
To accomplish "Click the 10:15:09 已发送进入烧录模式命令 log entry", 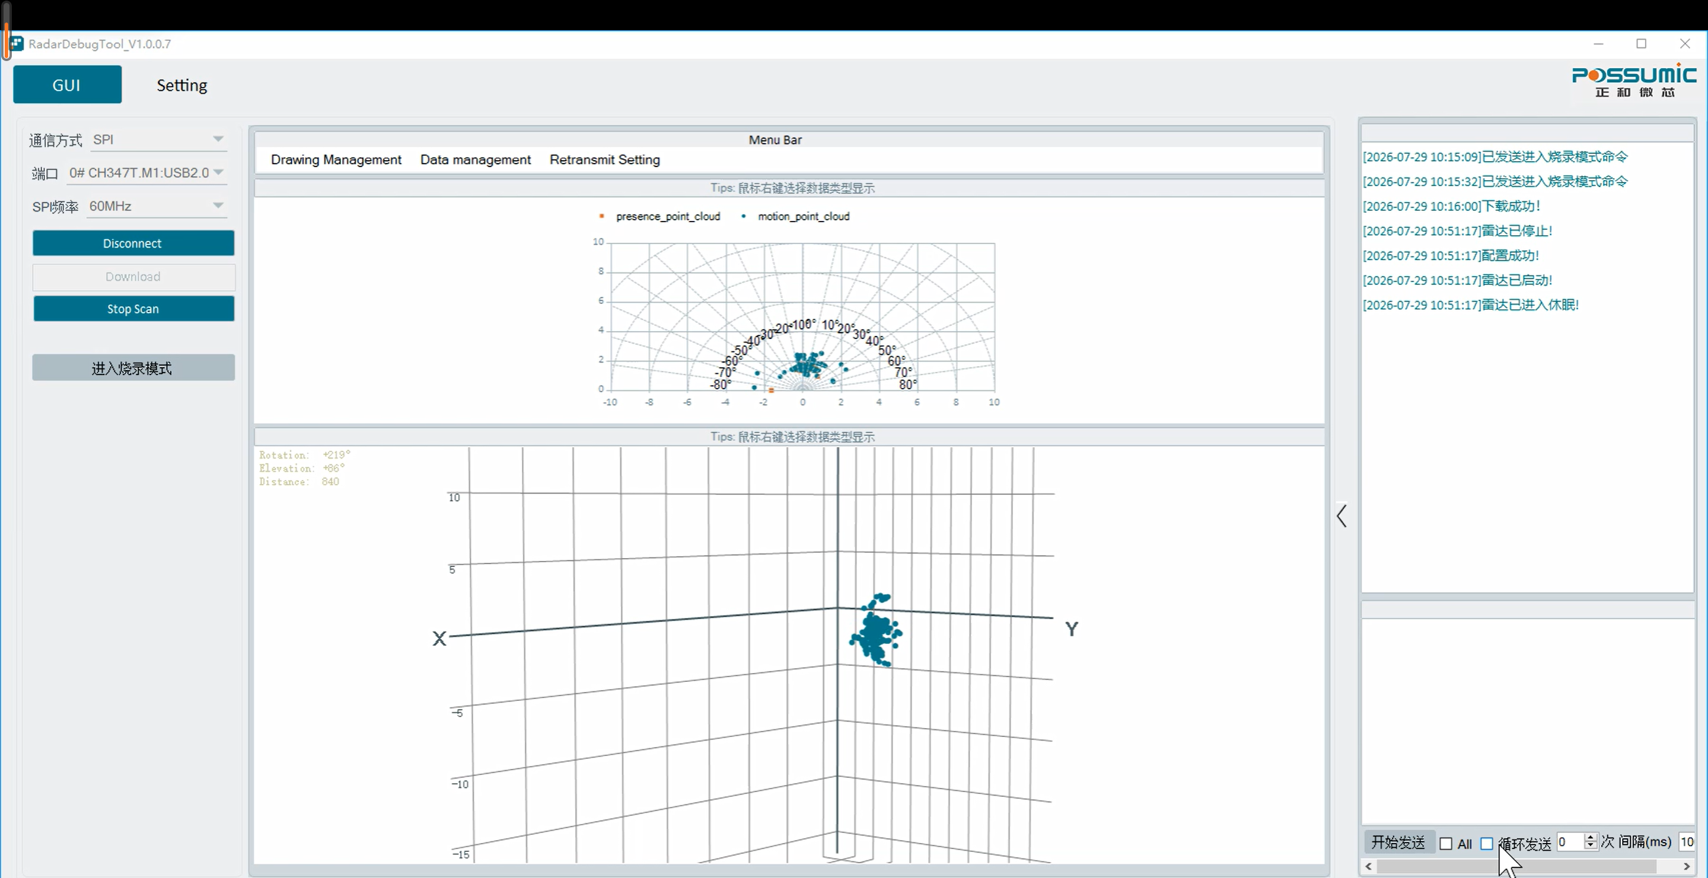I will pyautogui.click(x=1495, y=157).
